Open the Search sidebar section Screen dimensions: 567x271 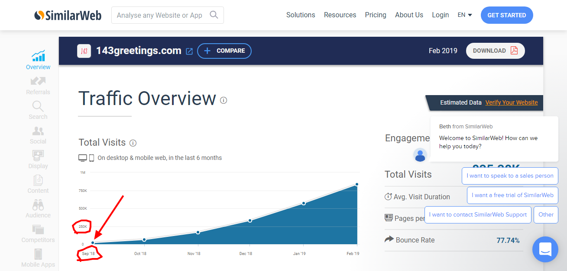[38, 110]
